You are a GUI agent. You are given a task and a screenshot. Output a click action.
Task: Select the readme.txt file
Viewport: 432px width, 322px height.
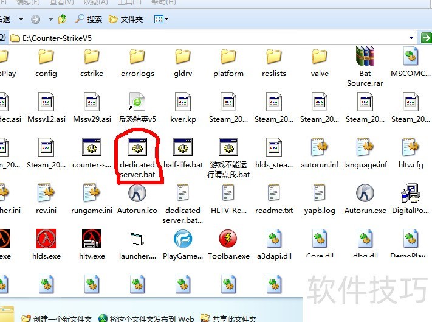coord(274,199)
